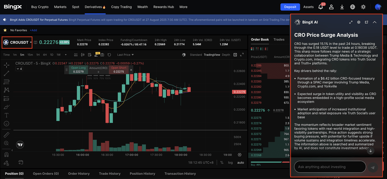Switch to the Trades tab
The height and width of the screenshot is (179, 387).
tap(279, 40)
